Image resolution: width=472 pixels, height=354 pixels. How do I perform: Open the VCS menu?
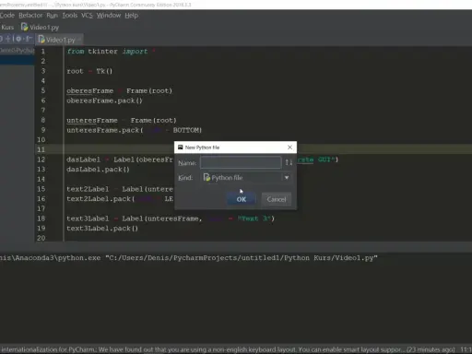point(87,15)
